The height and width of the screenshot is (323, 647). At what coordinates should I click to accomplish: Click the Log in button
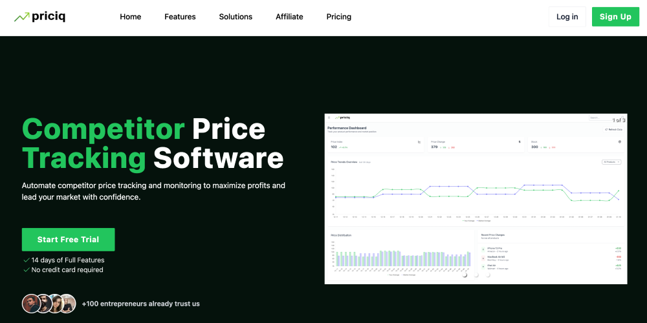pyautogui.click(x=567, y=17)
